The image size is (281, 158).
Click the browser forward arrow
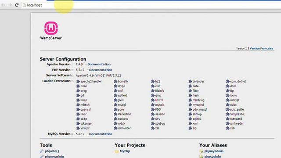tap(10, 5)
